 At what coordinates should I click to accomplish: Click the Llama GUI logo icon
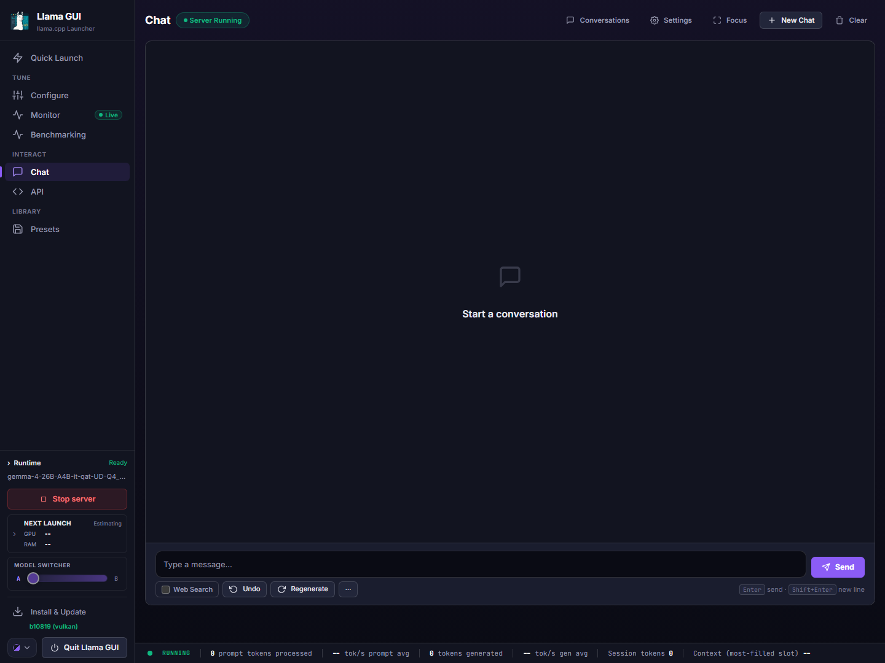(20, 21)
